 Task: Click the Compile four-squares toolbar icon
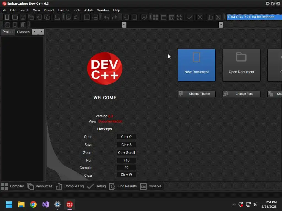click(x=156, y=17)
